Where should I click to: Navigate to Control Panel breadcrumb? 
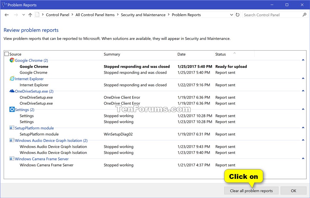pos(58,15)
